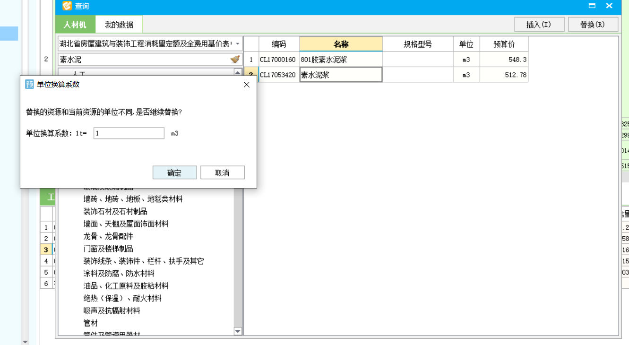This screenshot has height=345, width=629.
Task: Click the 规格型号 column header
Action: pos(418,44)
